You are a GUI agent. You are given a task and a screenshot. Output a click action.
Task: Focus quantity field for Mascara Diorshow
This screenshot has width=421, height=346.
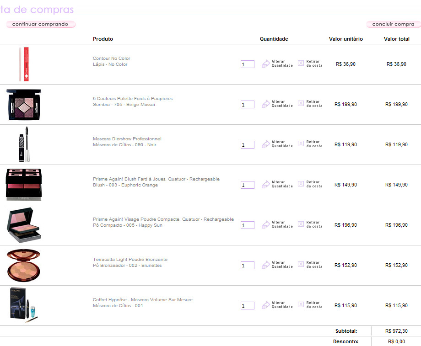pos(247,145)
